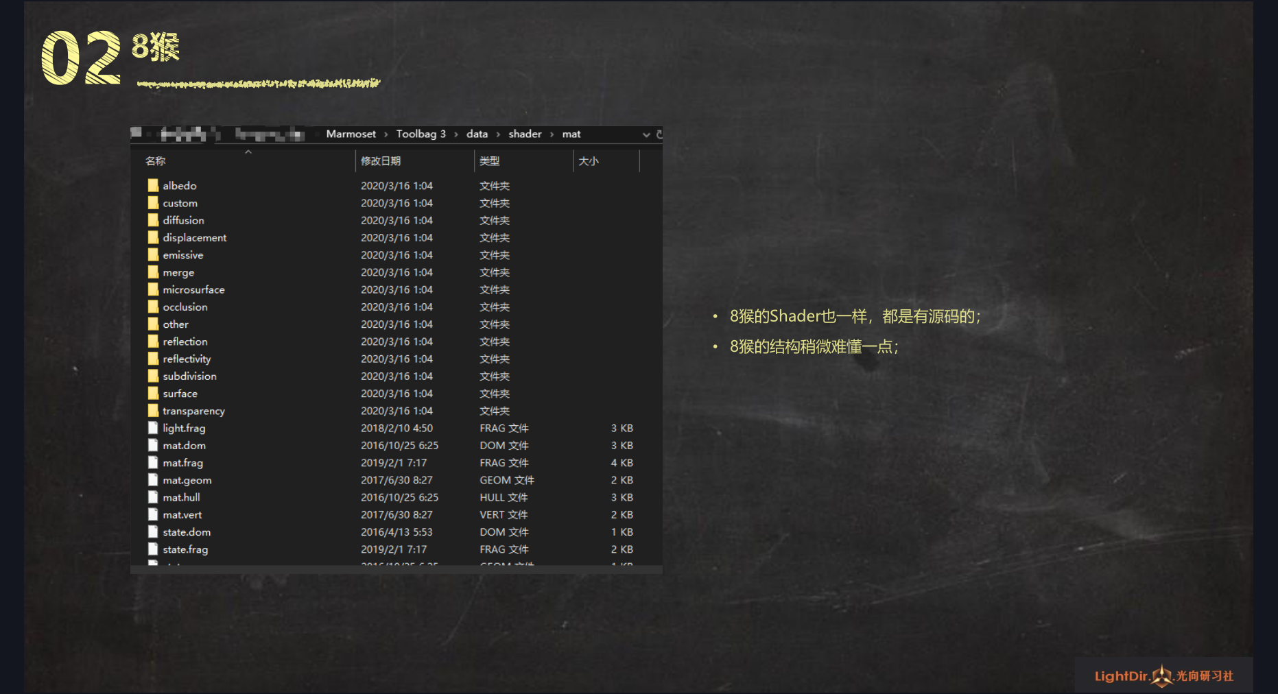Viewport: 1278px width, 694px height.
Task: Click the 4 KB size cell
Action: (x=622, y=463)
